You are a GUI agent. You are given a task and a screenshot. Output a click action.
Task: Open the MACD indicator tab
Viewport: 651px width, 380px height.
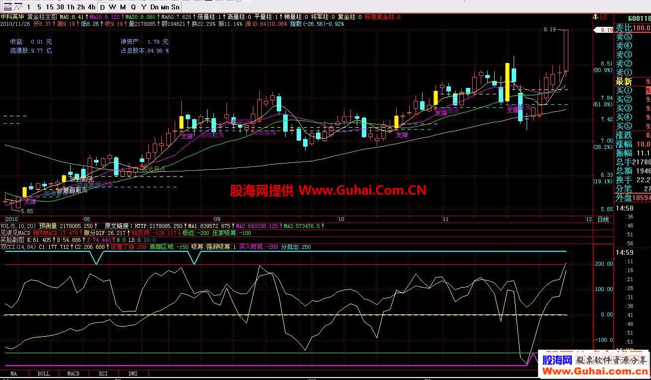point(73,373)
